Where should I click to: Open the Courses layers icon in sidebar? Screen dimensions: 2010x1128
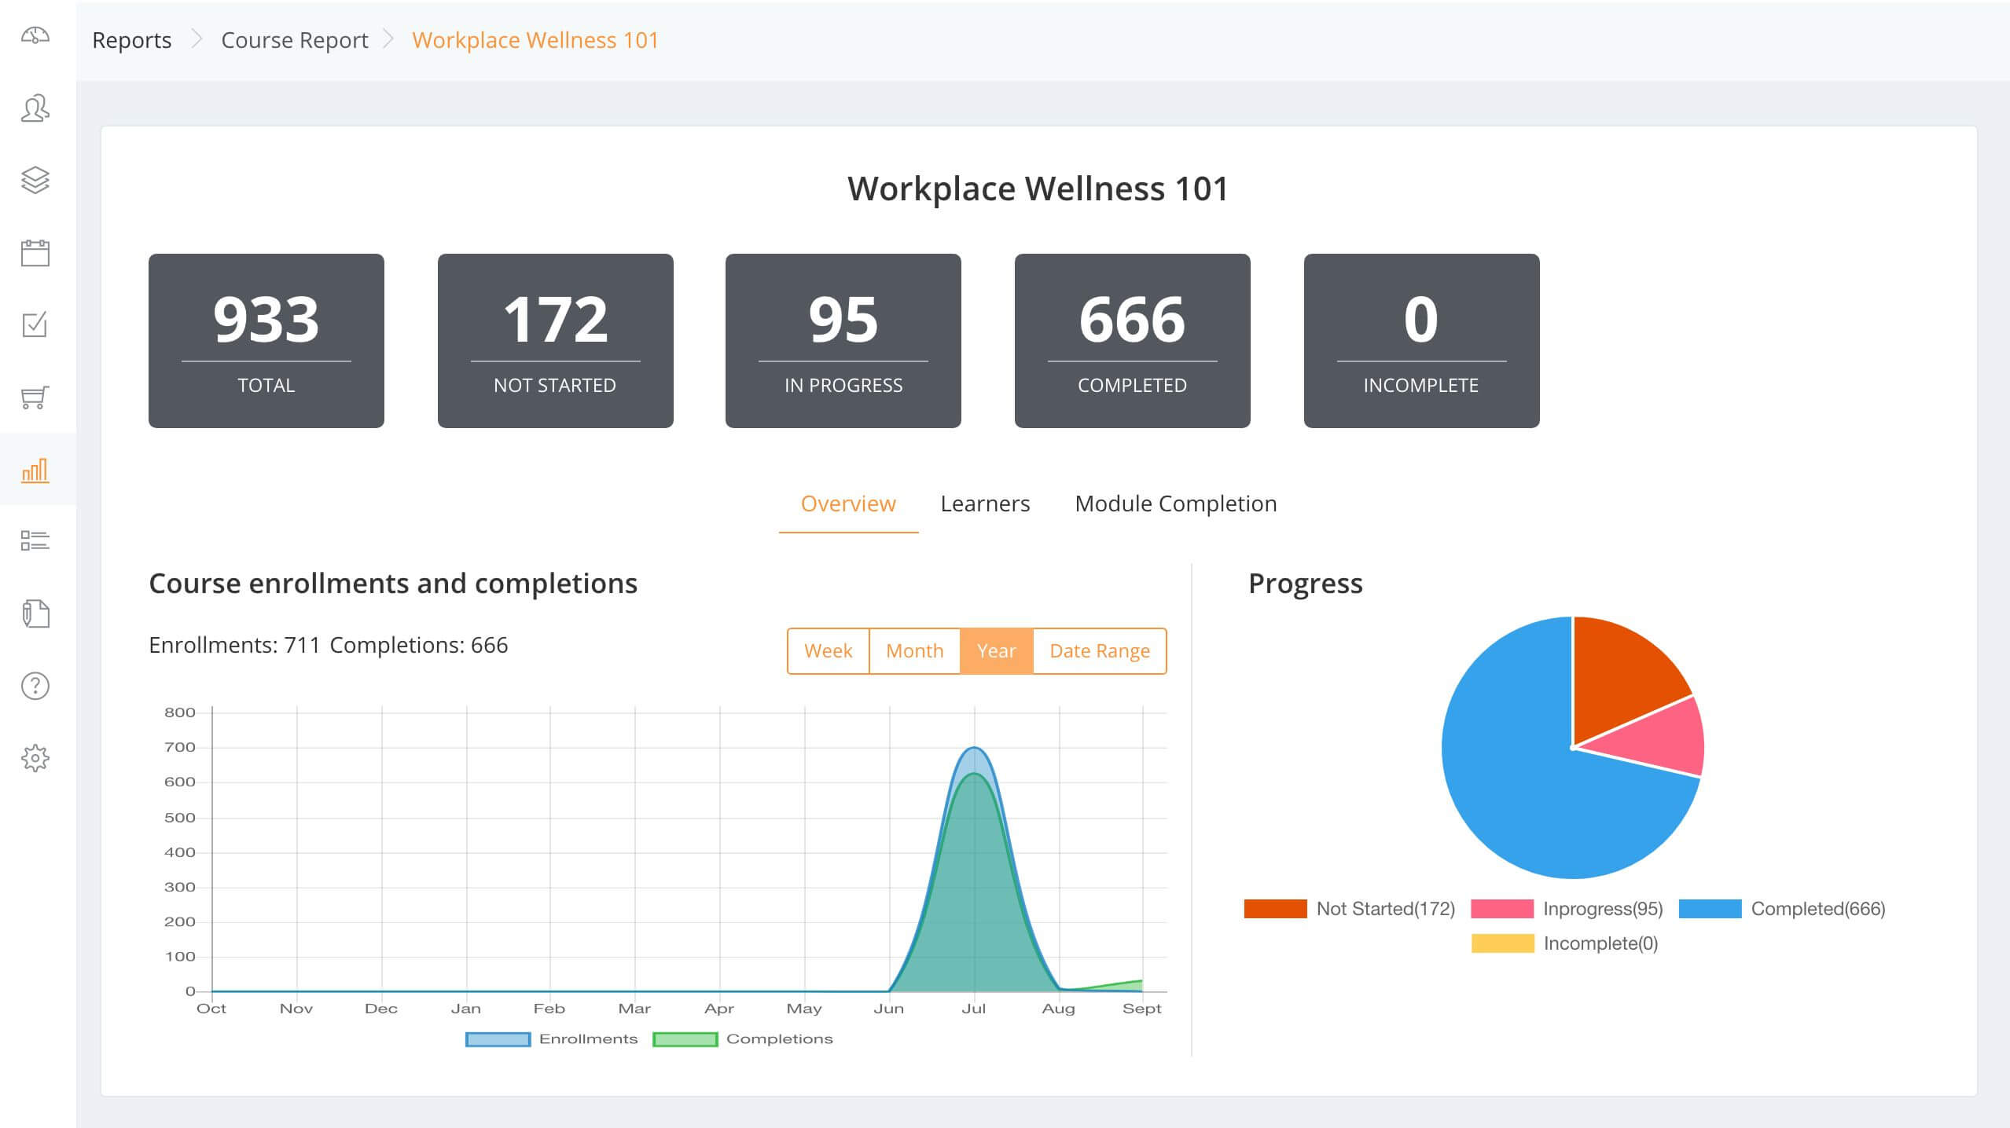point(35,180)
